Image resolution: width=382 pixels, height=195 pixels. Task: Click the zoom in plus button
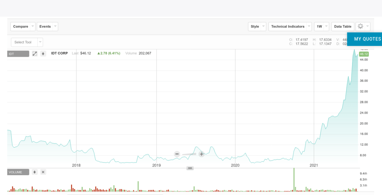(201, 154)
